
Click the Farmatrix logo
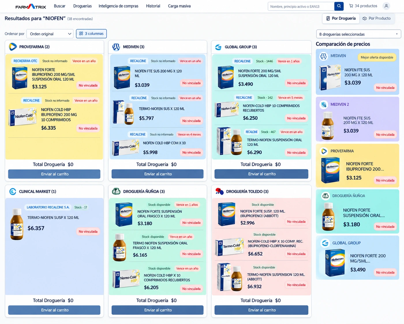click(31, 6)
